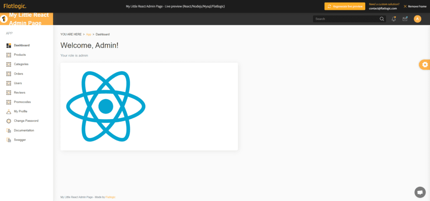The width and height of the screenshot is (430, 201).
Task: Click the Flatlogic footer link
Action: coord(110,197)
